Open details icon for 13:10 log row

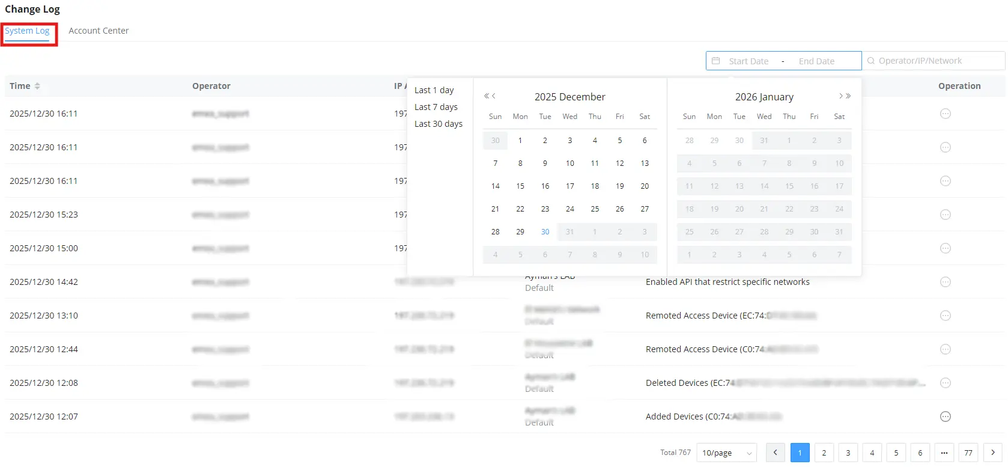[x=945, y=316]
